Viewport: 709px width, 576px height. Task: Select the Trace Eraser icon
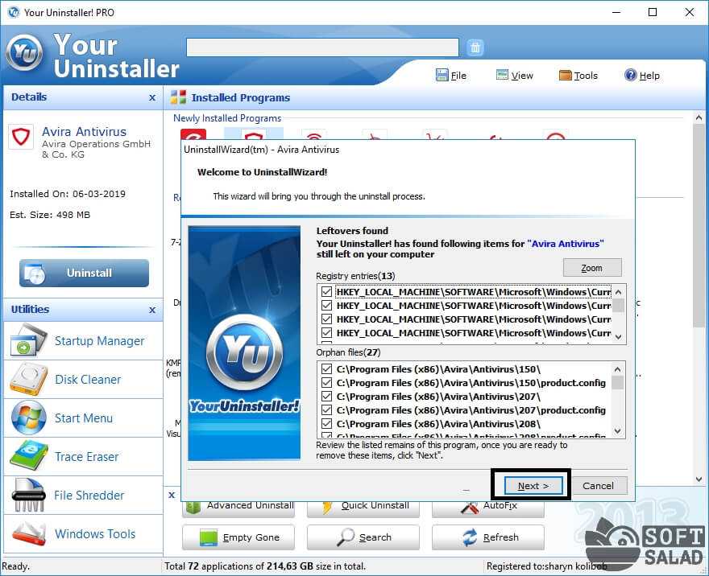29,457
